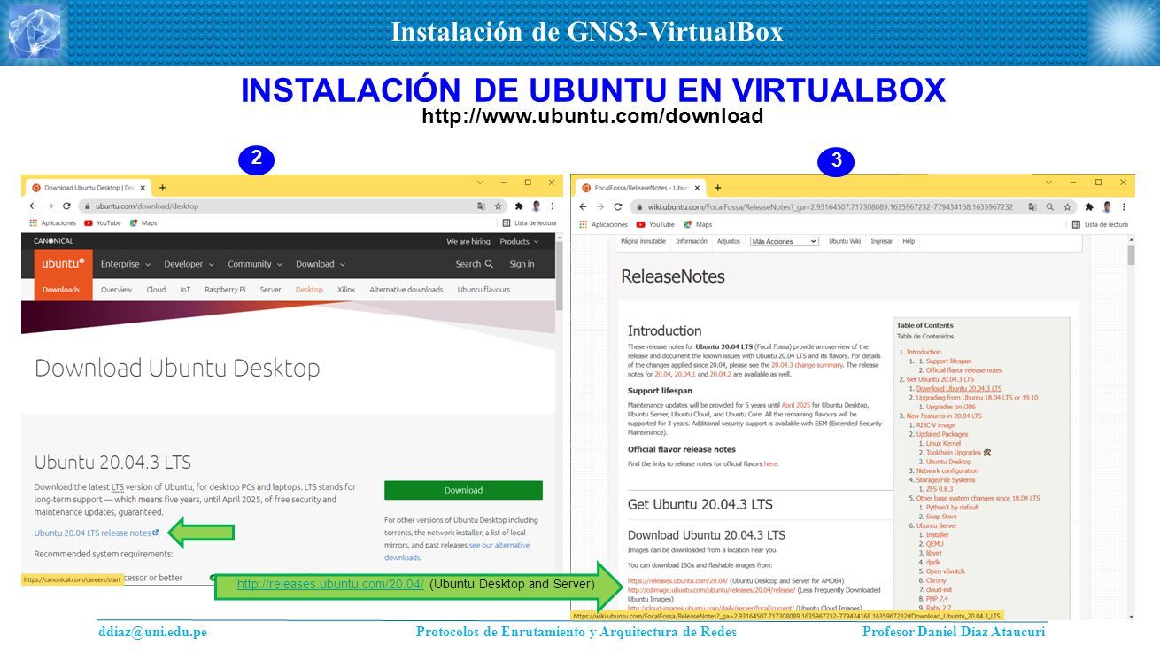1160x653 pixels.
Task: Expand the Download dropdown in the ubuntu navbar
Action: coord(320,264)
